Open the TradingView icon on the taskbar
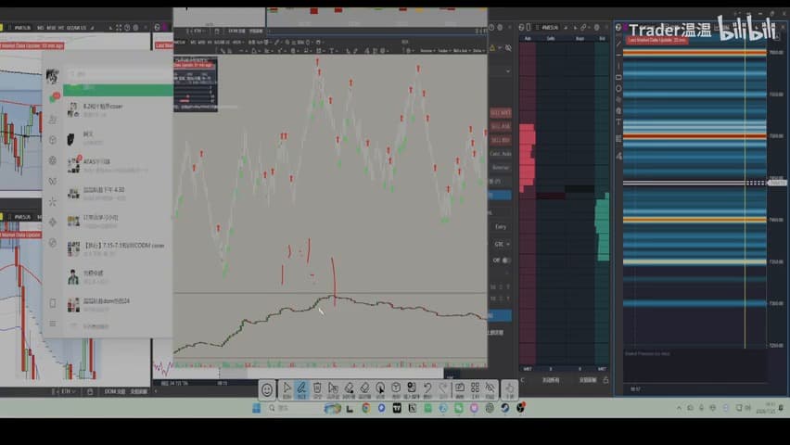790x445 pixels. pos(397,408)
